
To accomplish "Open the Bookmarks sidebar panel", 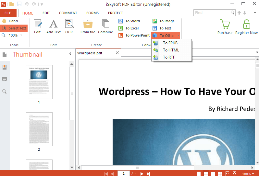I will [5, 67].
